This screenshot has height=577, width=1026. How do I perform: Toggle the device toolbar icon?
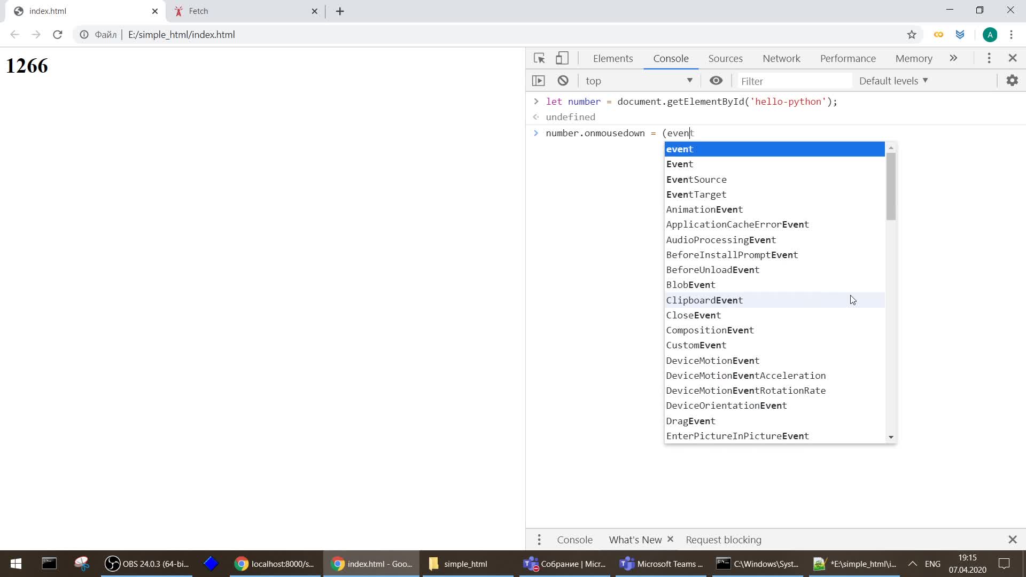[x=562, y=58]
